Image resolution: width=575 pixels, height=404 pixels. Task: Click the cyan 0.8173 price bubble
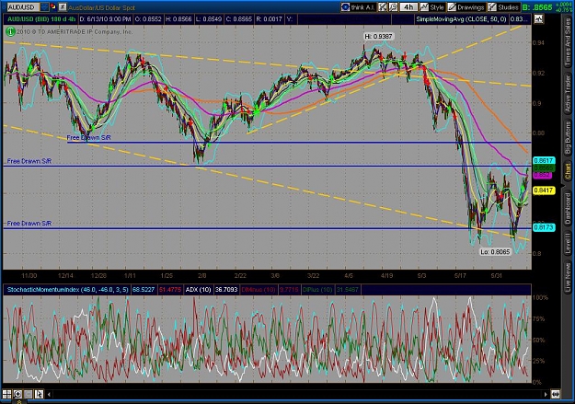click(544, 227)
